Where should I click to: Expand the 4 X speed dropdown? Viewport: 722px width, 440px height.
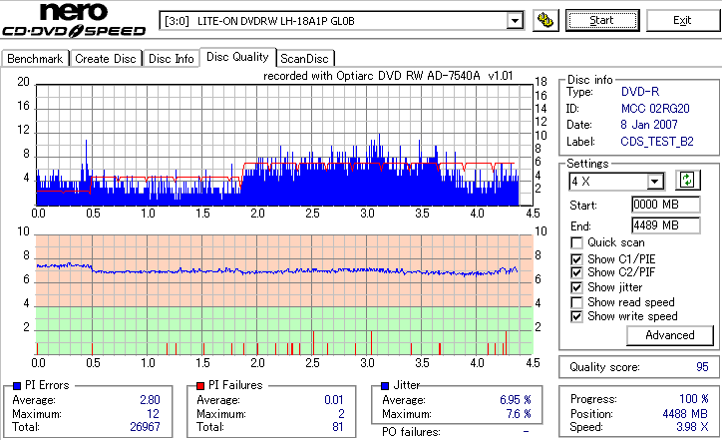654,181
